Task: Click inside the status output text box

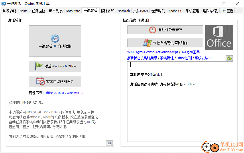Action: pyautogui.click(x=180, y=102)
